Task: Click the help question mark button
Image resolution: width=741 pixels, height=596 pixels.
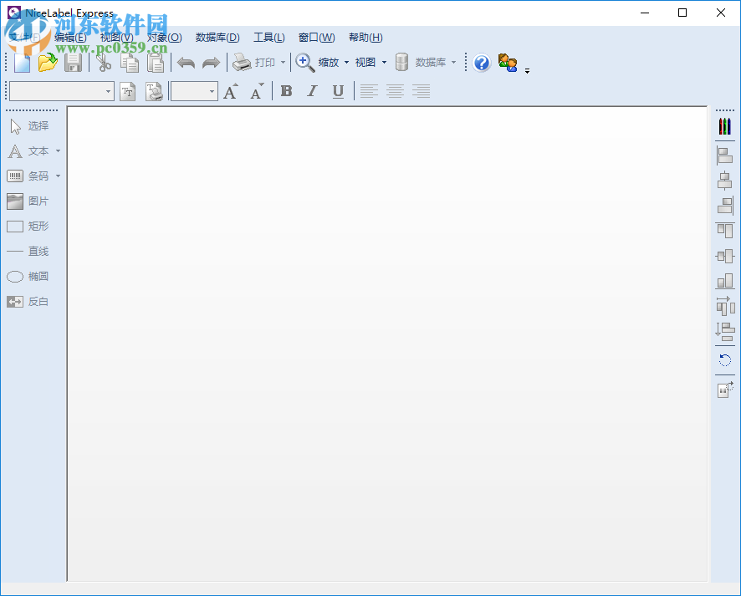Action: pyautogui.click(x=481, y=63)
